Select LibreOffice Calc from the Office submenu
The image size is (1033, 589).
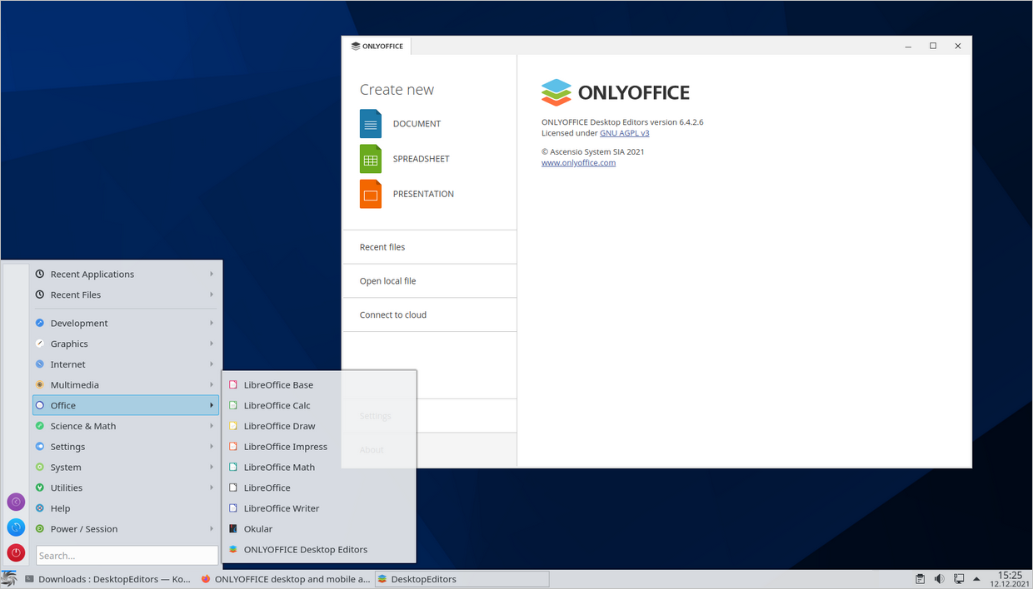[277, 405]
